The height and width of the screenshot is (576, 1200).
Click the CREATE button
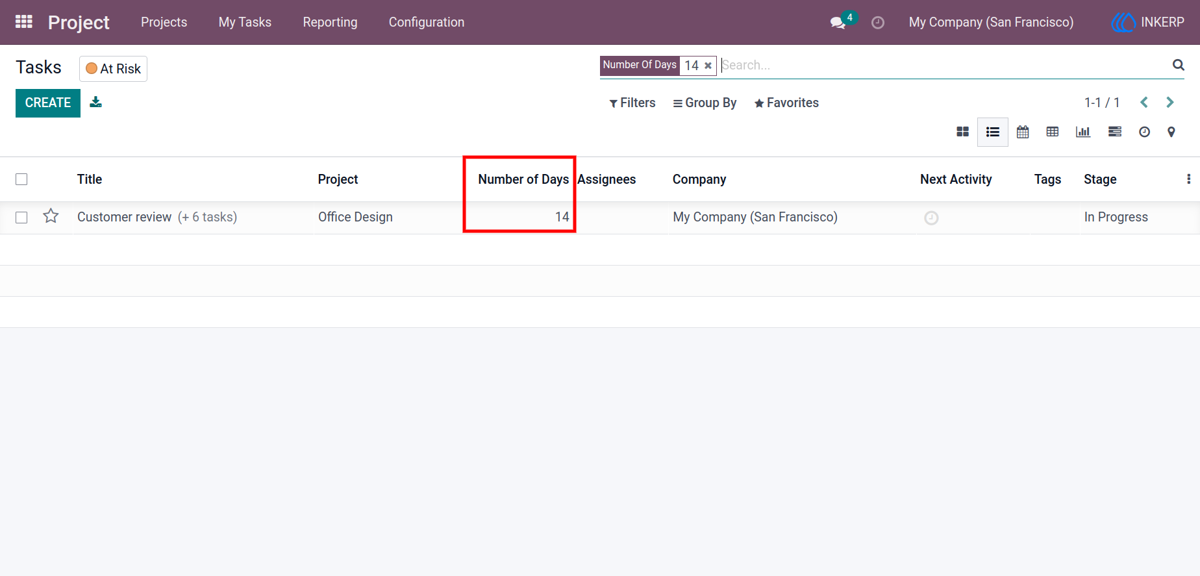pos(48,103)
